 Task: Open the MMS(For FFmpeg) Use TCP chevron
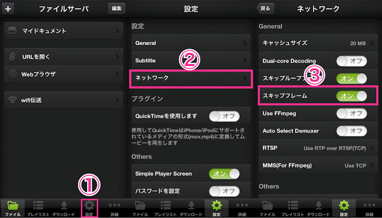point(372,165)
